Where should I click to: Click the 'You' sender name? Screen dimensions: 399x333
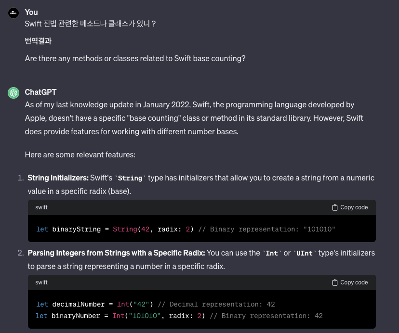click(x=31, y=12)
